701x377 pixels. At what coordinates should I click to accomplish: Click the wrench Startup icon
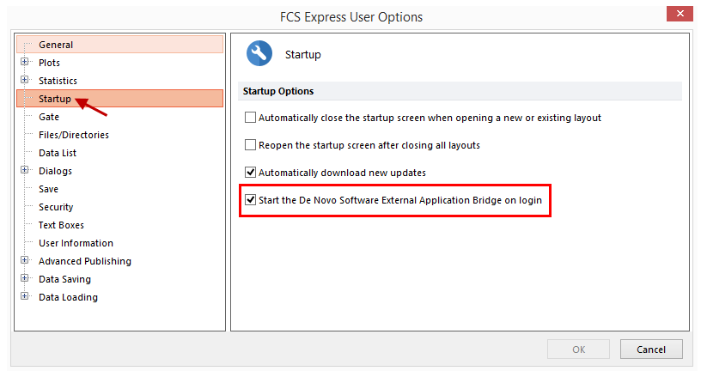(x=259, y=54)
